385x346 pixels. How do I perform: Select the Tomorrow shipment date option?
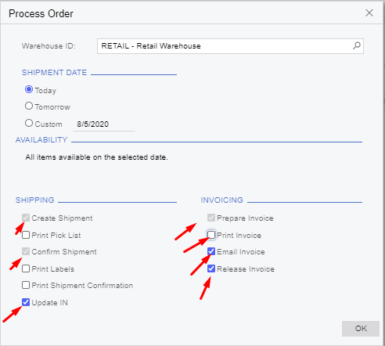(x=29, y=106)
